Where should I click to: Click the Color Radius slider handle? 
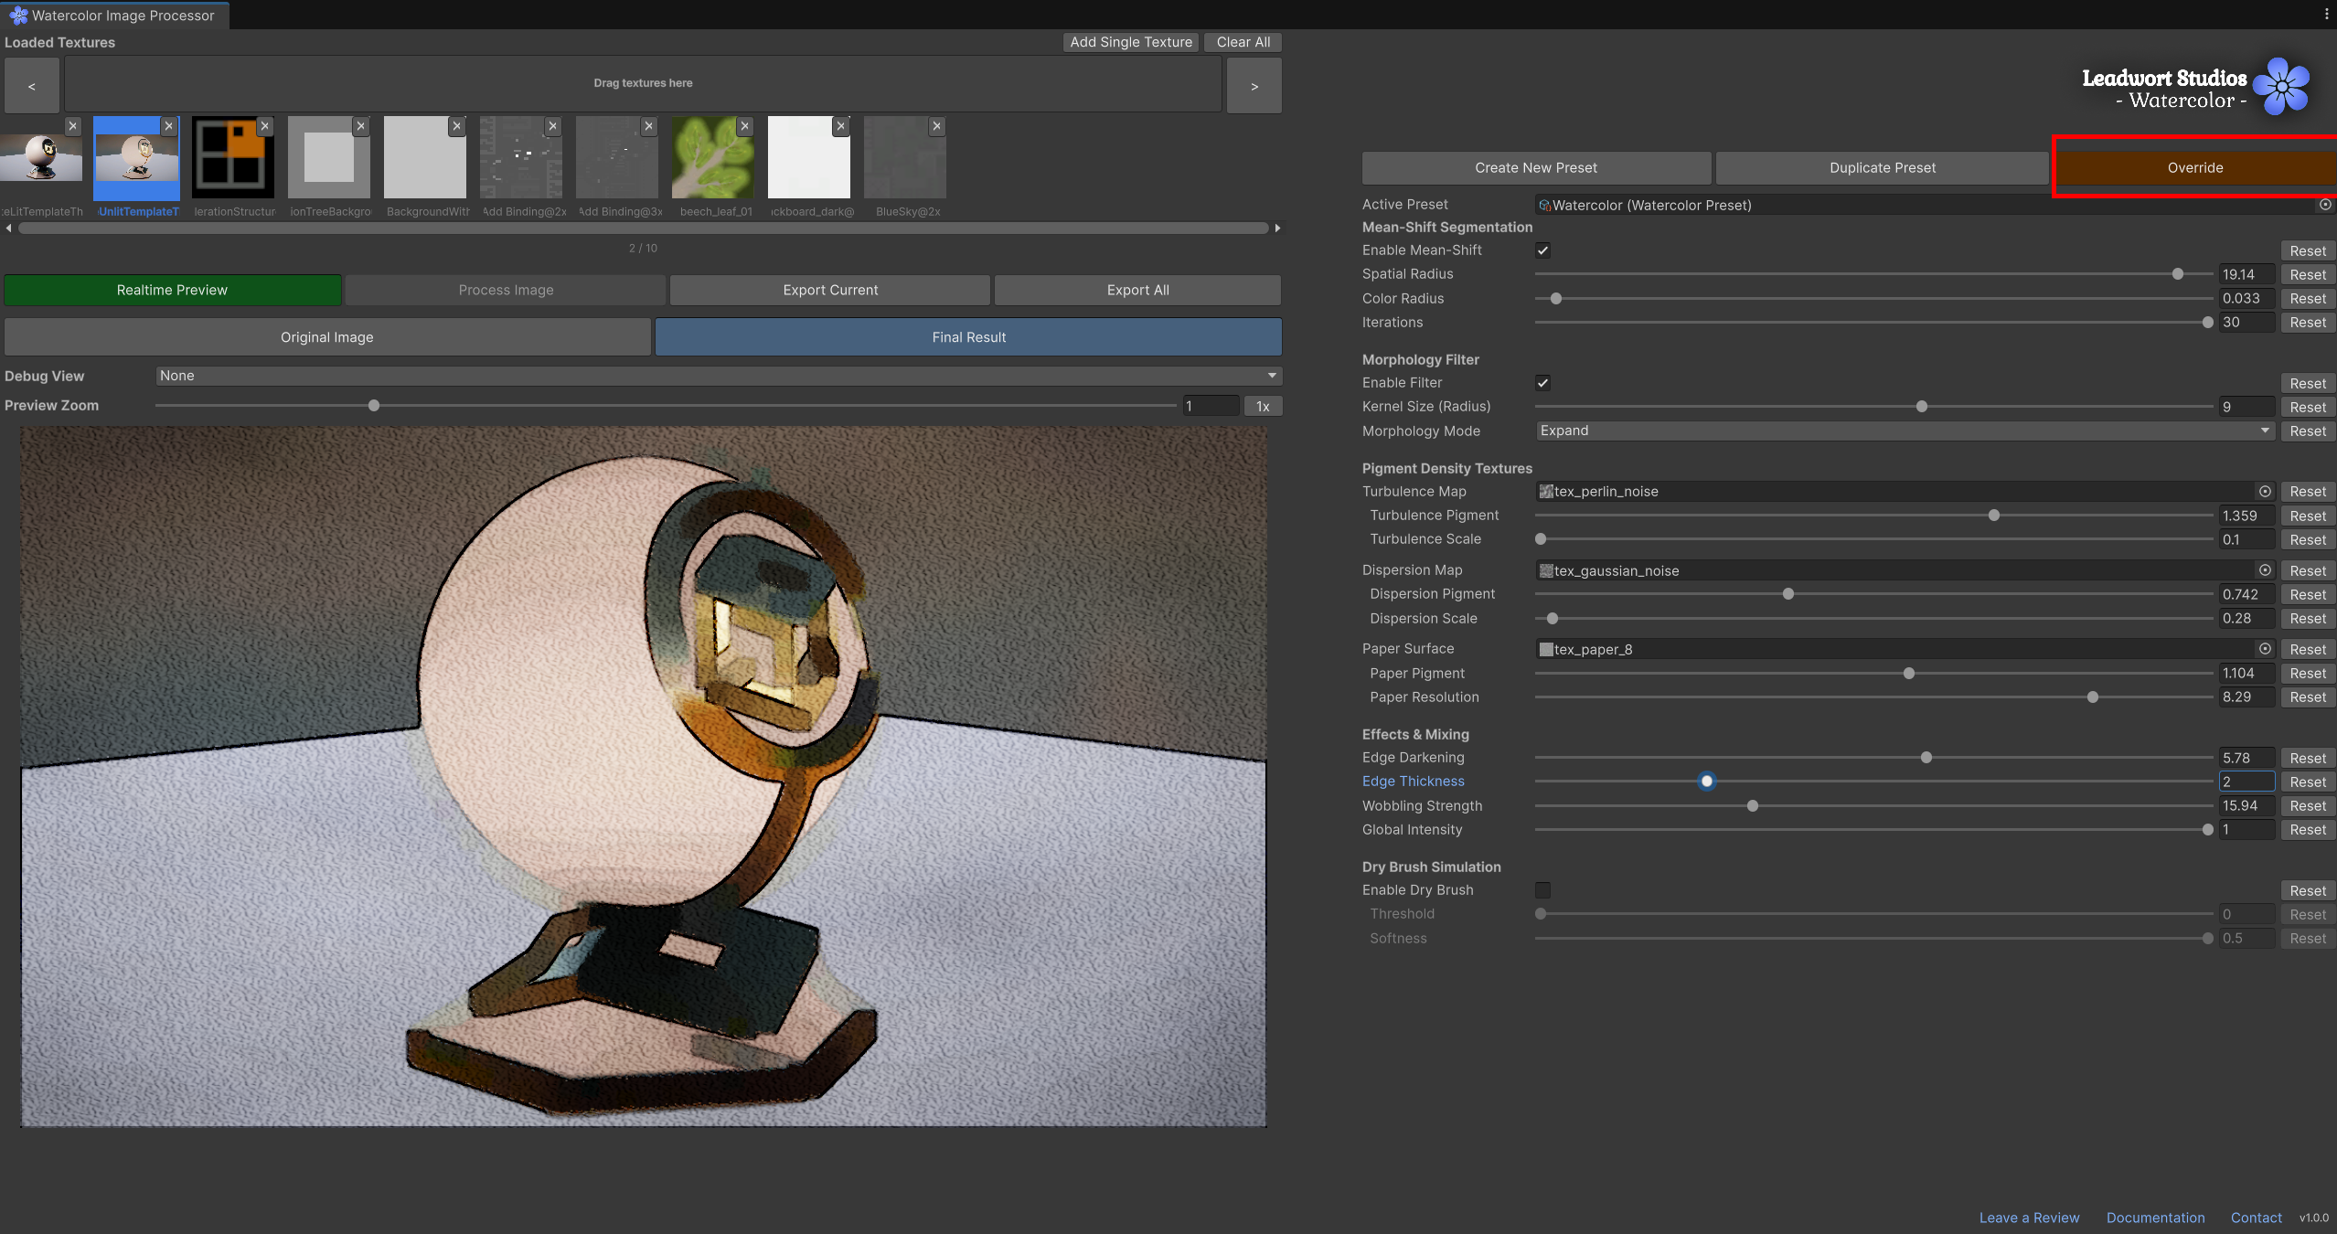click(1556, 299)
